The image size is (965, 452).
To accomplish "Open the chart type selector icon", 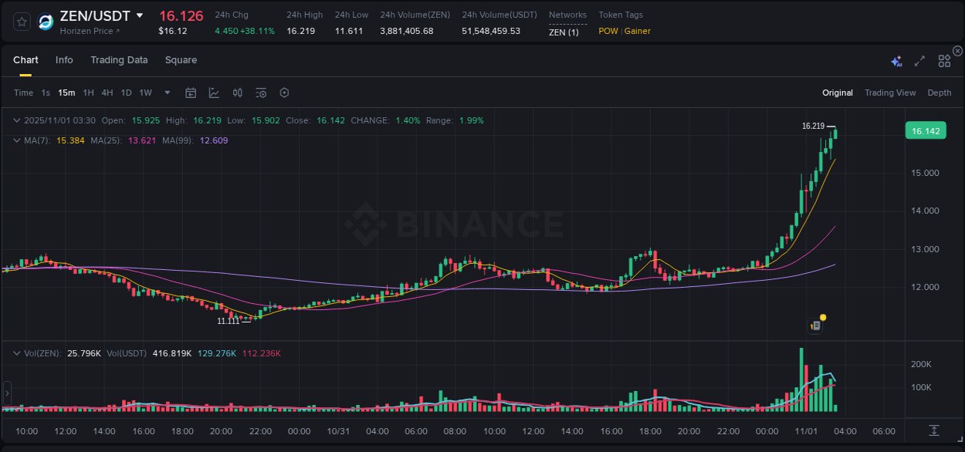I will [214, 93].
